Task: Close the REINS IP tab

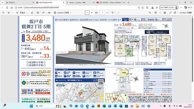Action: (x=33, y=2)
